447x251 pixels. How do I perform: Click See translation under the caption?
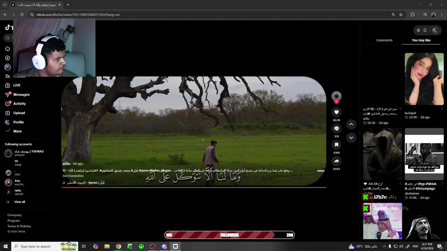(x=73, y=176)
